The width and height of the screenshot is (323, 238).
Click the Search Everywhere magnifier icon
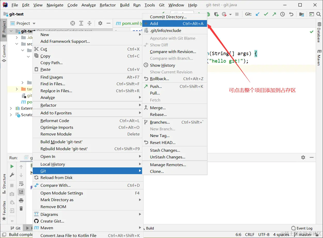coord(319,14)
